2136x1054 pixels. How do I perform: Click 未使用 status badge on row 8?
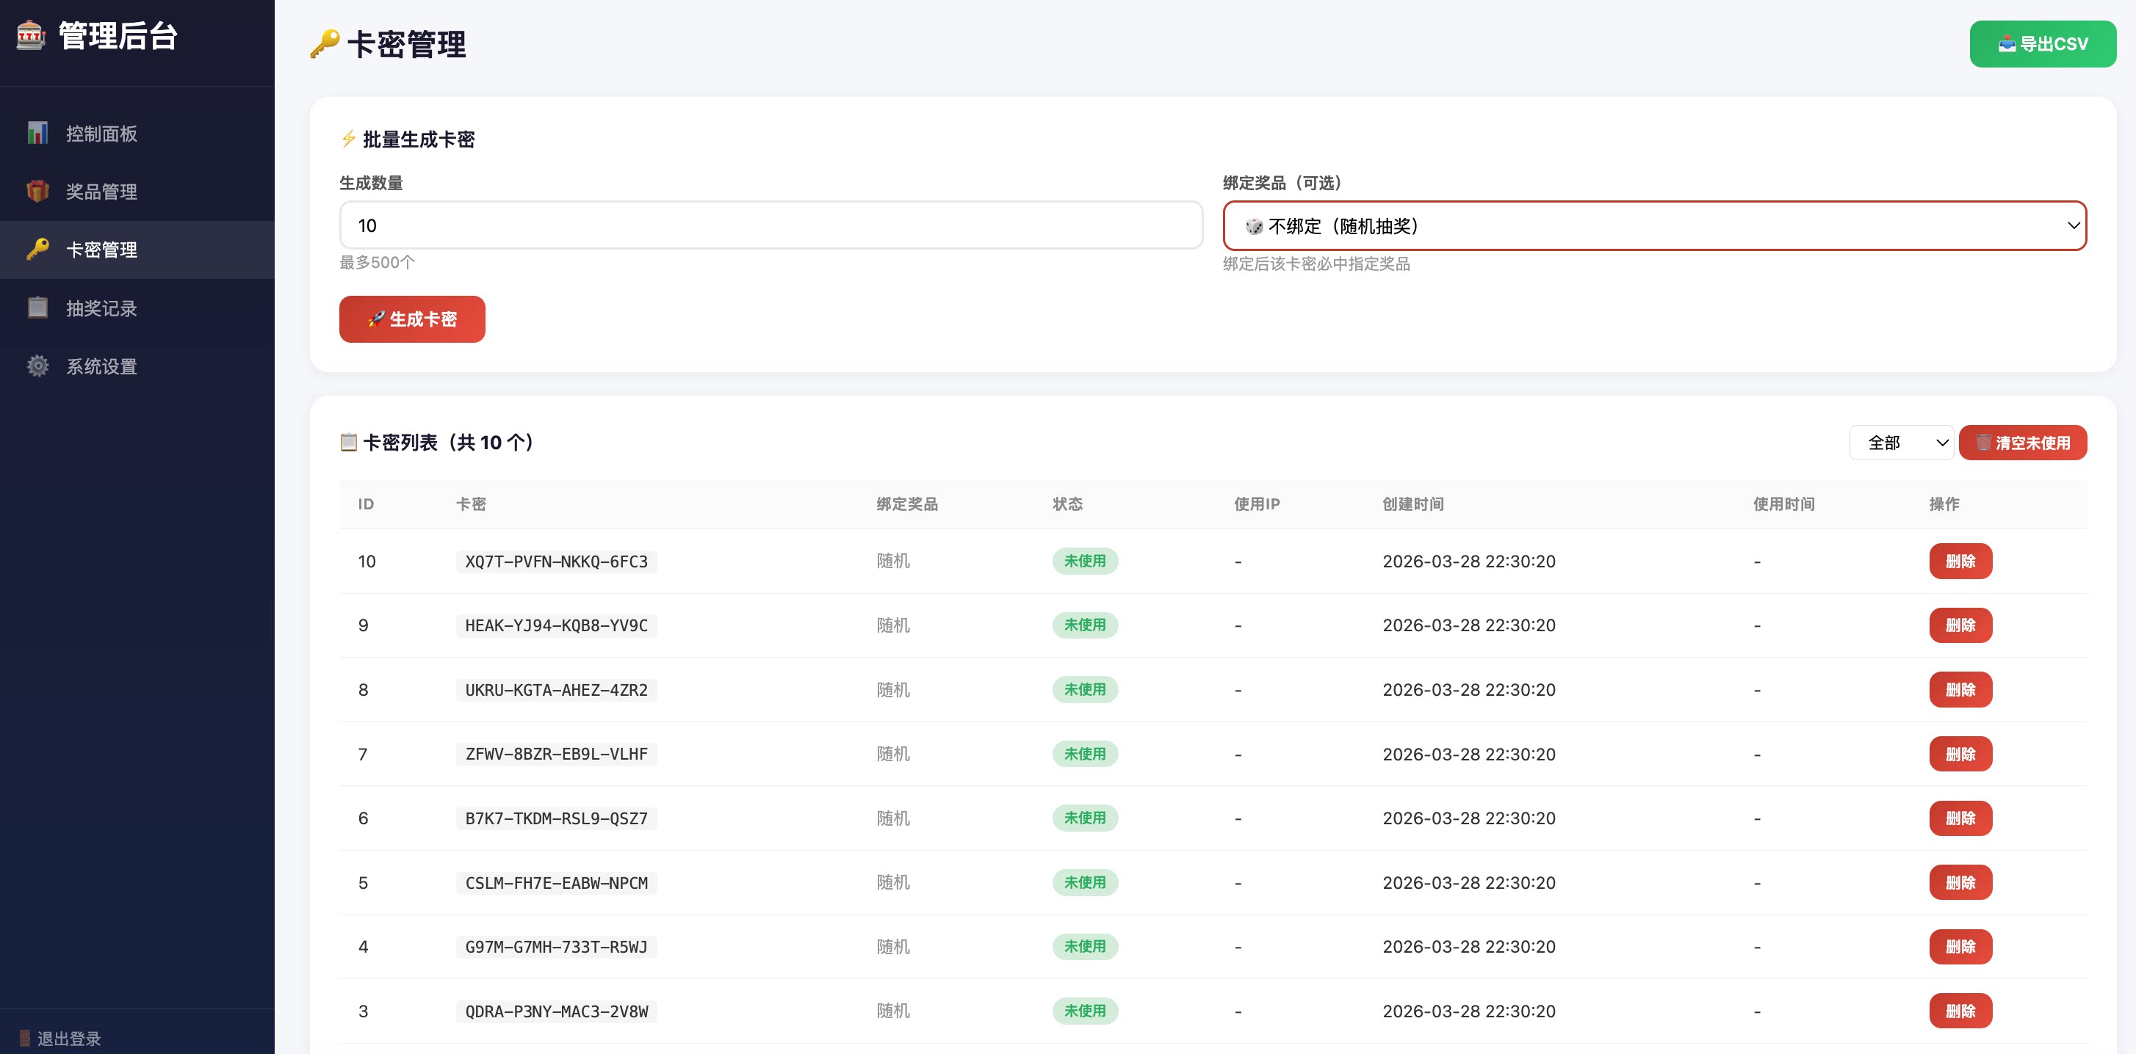[1085, 689]
